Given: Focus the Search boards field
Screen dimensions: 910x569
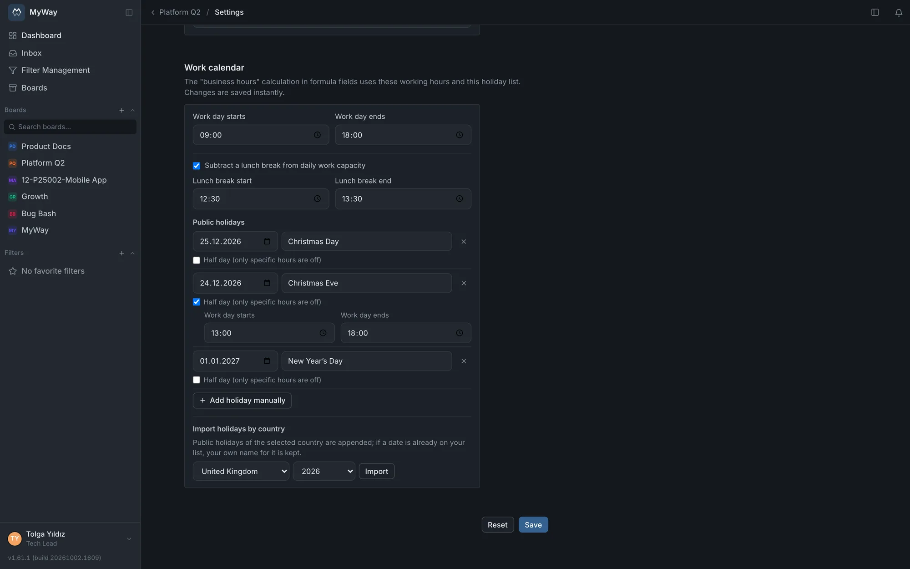Looking at the screenshot, I should (x=70, y=127).
